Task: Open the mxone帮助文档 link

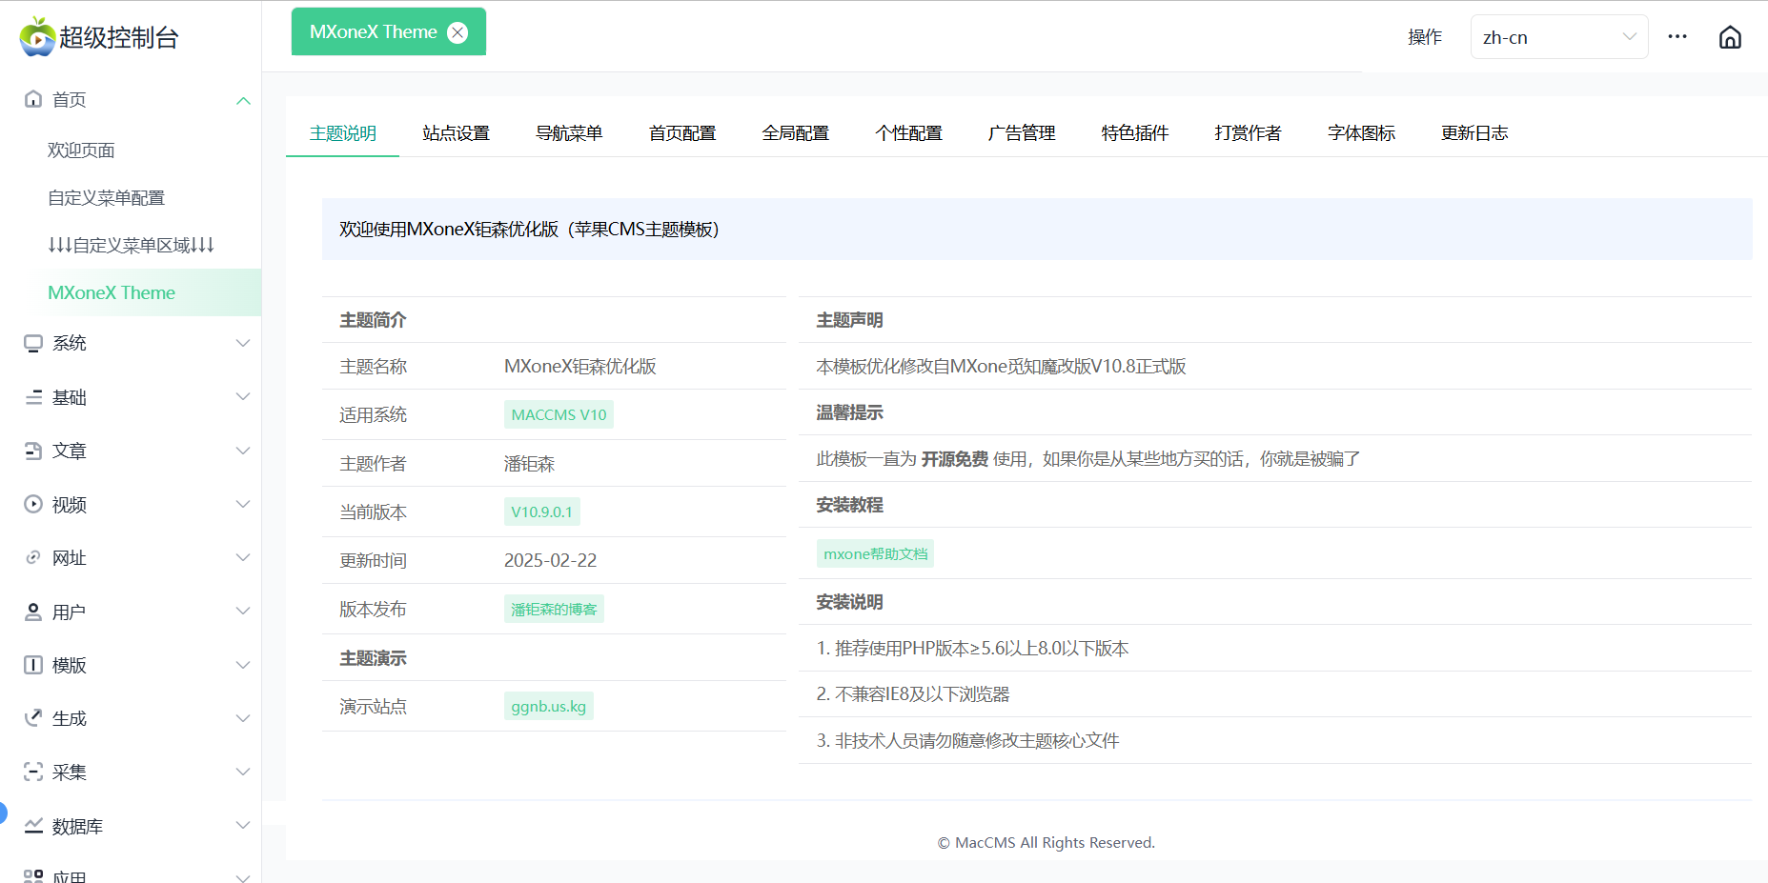Action: click(875, 553)
